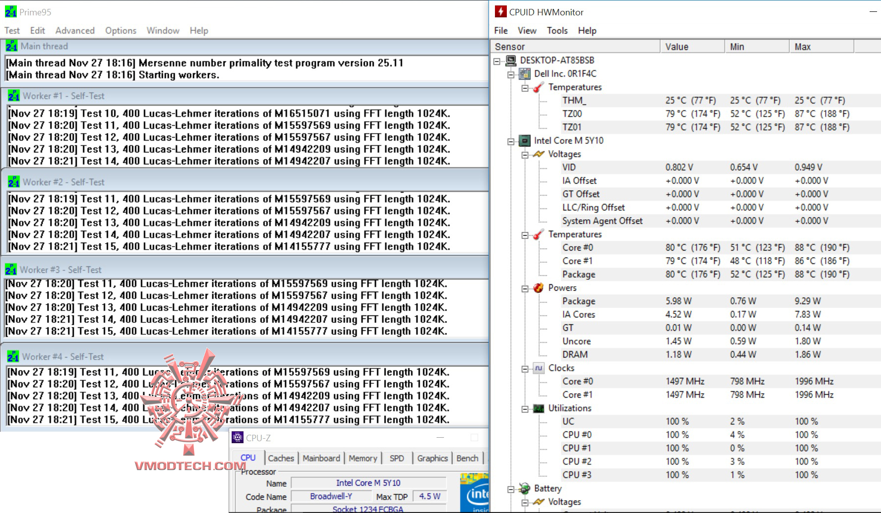Click the Prime95 application icon in title bar
The image size is (881, 513).
pyautogui.click(x=10, y=12)
